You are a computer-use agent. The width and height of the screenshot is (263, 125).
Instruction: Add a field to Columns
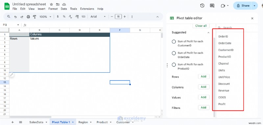[203, 87]
